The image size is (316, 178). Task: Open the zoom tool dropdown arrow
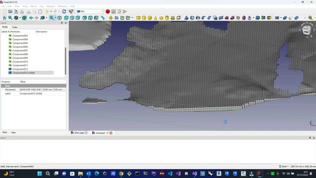pos(55,18)
